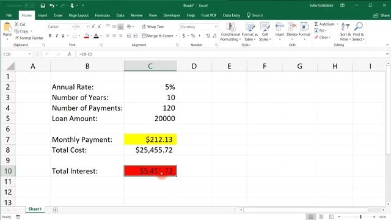Open the font size dropdown
The height and width of the screenshot is (220, 391).
point(88,27)
